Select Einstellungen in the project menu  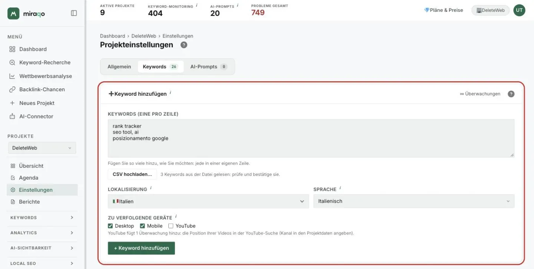(42, 190)
